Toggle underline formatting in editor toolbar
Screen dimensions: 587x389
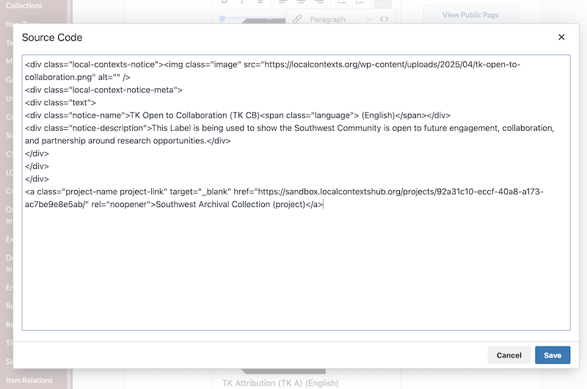(x=260, y=2)
